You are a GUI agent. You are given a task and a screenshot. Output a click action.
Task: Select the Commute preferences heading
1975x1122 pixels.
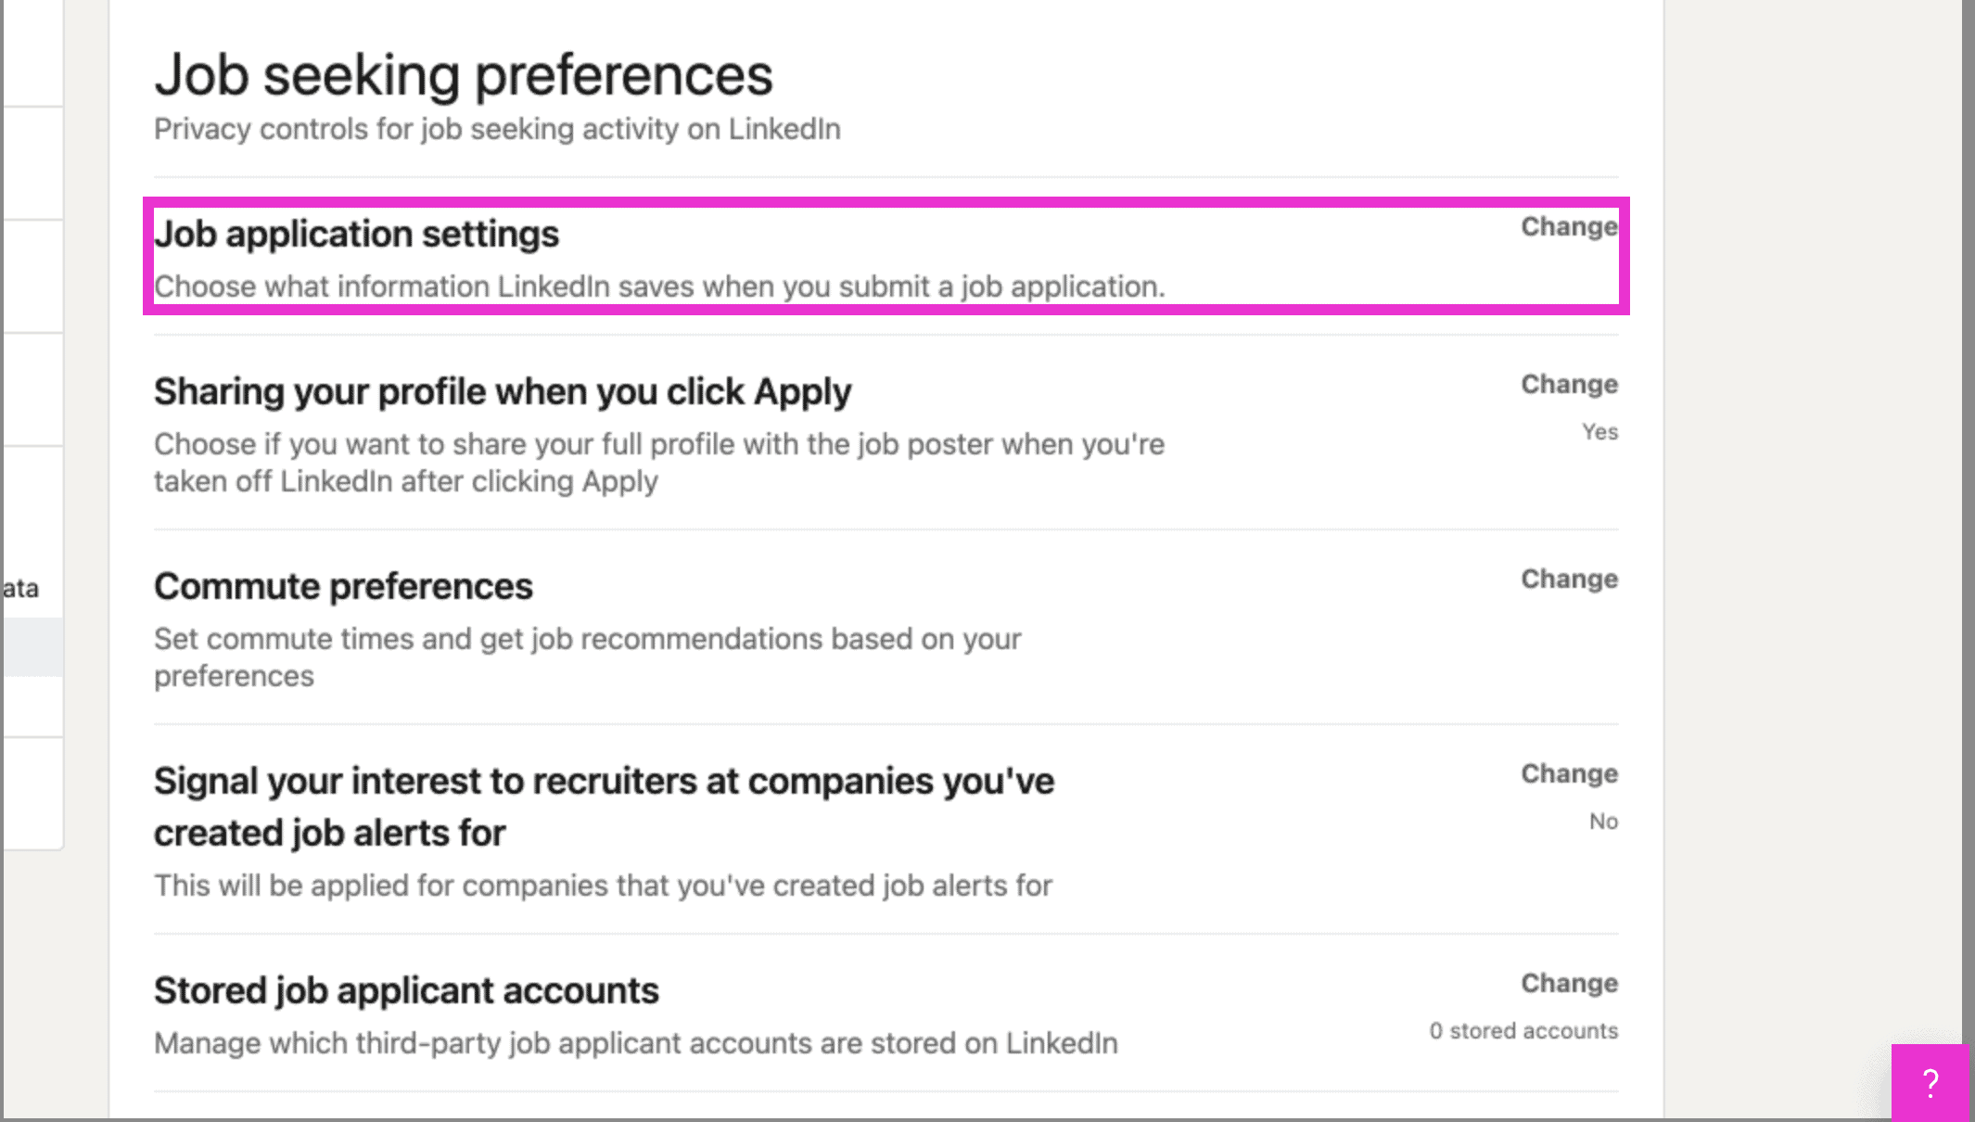(343, 585)
